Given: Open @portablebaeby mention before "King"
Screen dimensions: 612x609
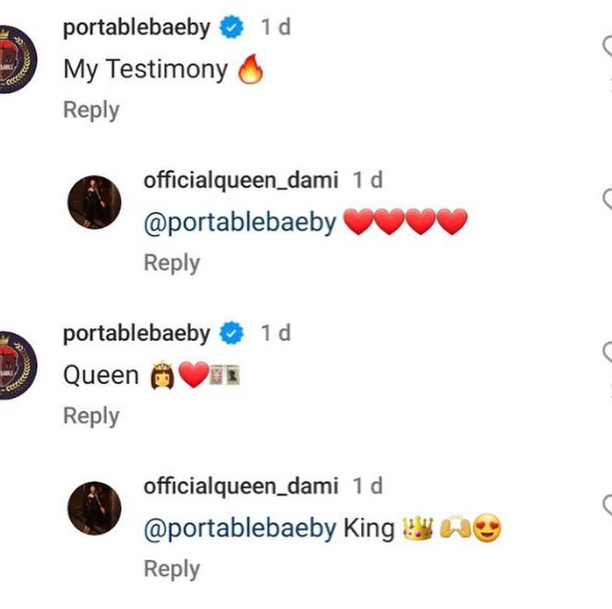Looking at the screenshot, I should click(x=240, y=529).
